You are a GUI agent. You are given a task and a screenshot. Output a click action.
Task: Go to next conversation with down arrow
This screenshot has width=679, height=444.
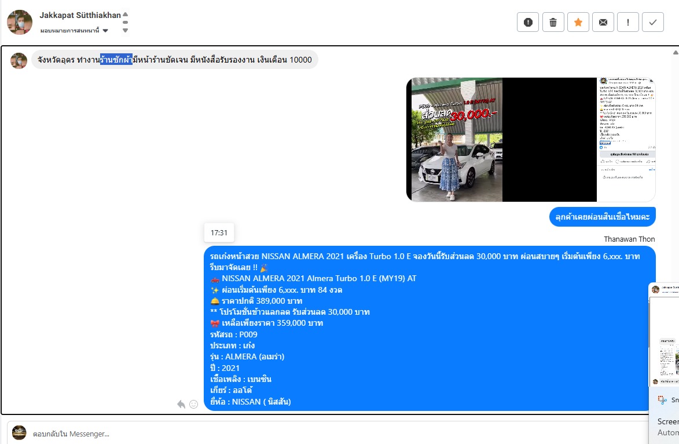click(x=125, y=30)
